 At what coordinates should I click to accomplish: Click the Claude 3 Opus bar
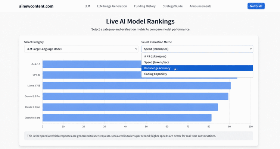[x=130, y=107]
